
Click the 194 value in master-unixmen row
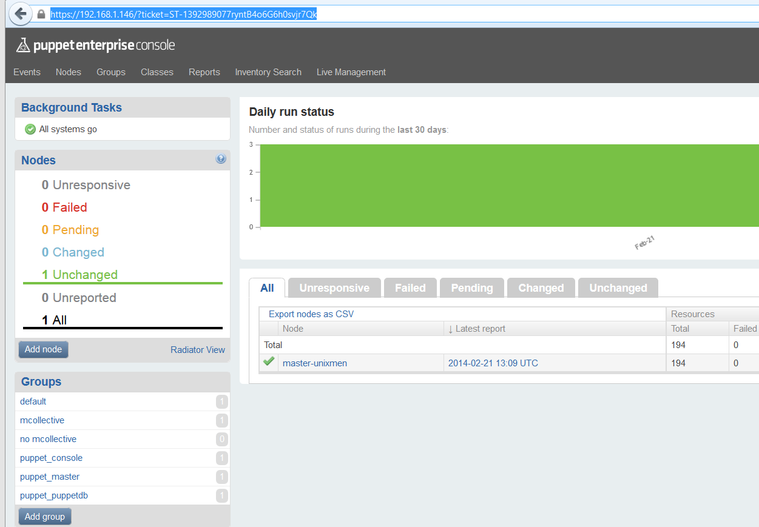[x=678, y=363]
